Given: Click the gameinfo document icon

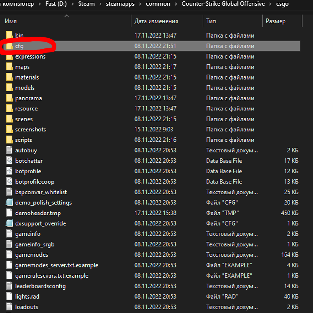Looking at the screenshot, I should (x=9, y=233).
